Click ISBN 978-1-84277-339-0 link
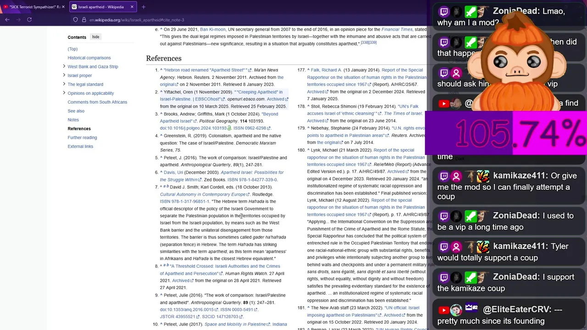The image size is (587, 330). coord(252,180)
